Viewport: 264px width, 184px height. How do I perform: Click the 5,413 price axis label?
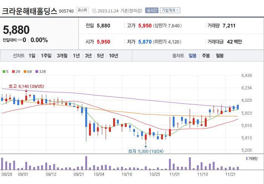[x=247, y=138]
